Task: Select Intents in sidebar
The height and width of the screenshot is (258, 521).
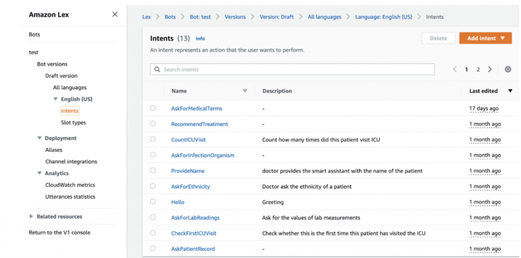Action: (70, 111)
